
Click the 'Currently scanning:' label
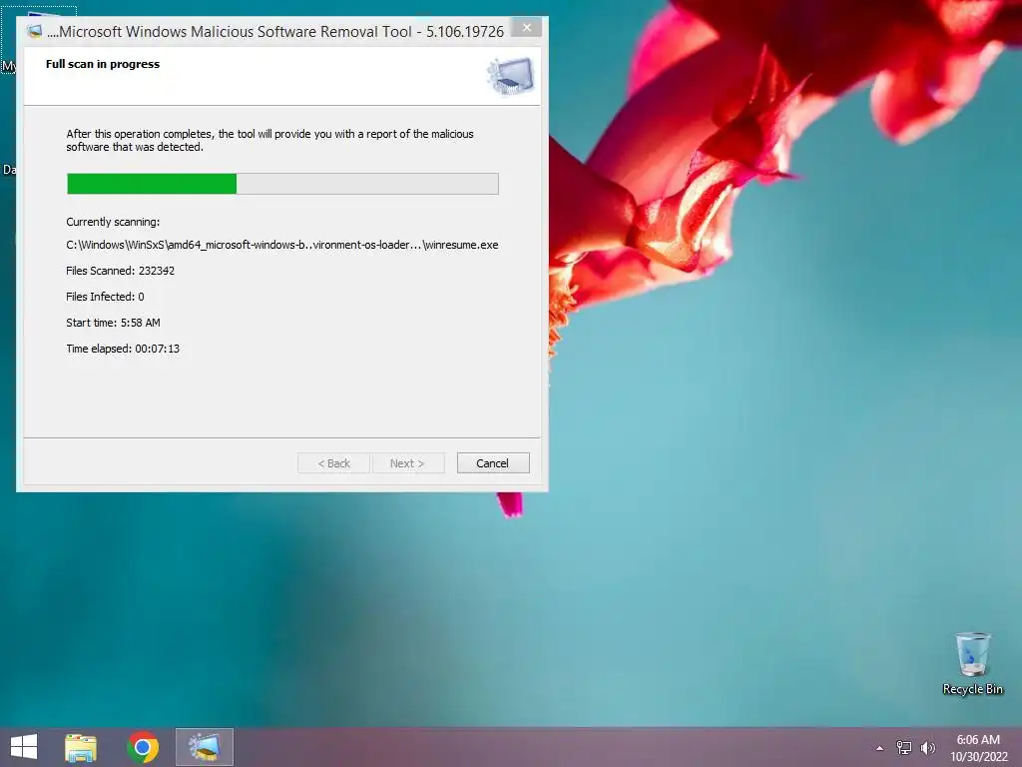tap(113, 222)
